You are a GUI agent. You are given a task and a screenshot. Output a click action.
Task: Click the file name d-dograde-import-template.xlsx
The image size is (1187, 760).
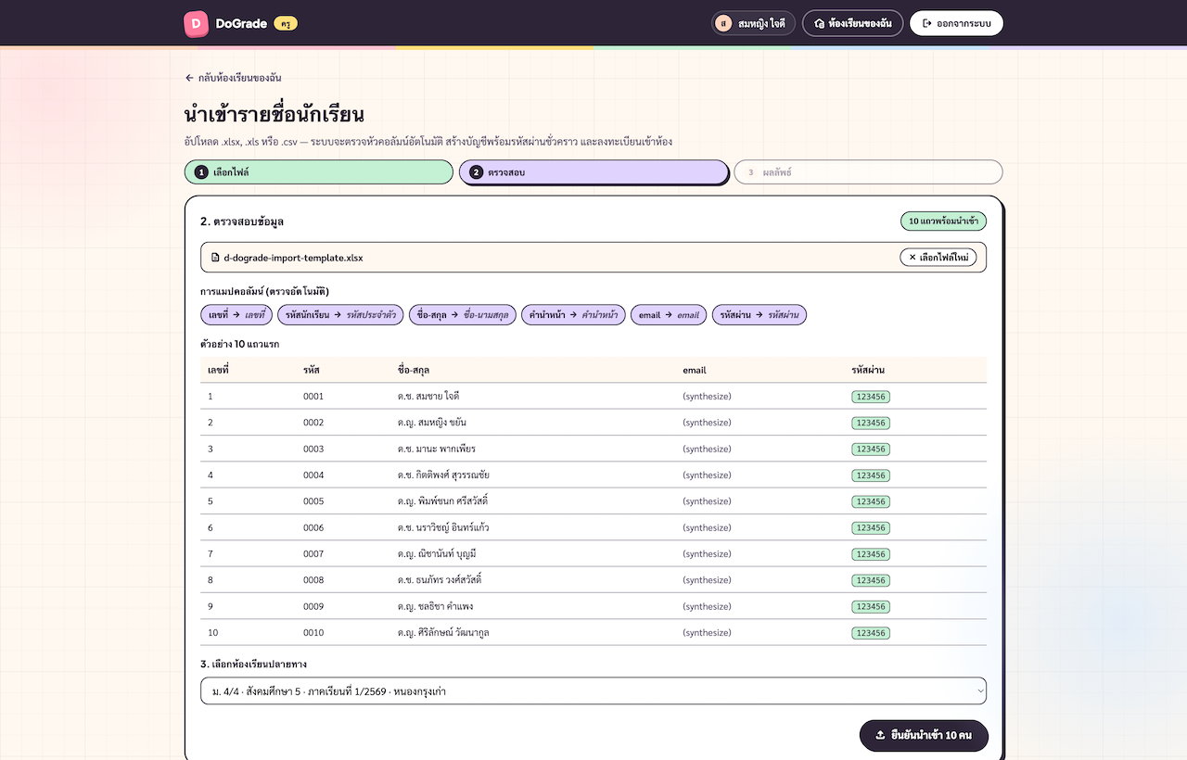click(x=293, y=258)
